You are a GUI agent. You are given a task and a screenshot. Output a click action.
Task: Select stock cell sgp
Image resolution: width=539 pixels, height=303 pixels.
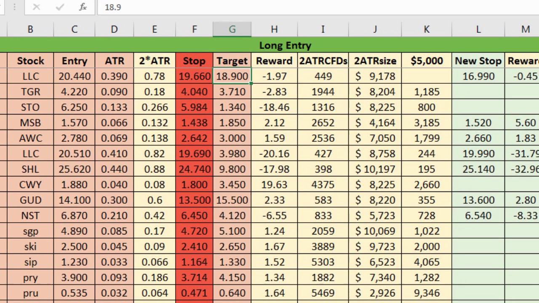[x=30, y=231]
